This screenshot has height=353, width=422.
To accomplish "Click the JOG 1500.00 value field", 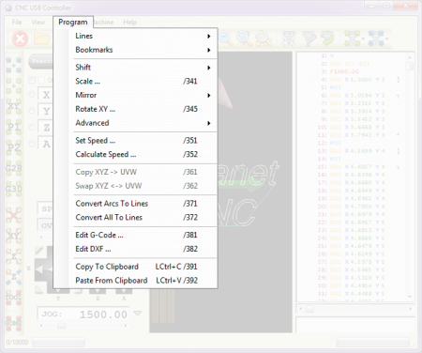I will pos(83,314).
